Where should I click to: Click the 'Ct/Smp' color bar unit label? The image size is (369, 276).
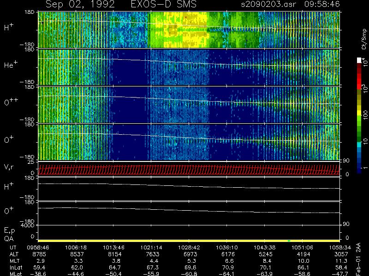tap(364, 39)
